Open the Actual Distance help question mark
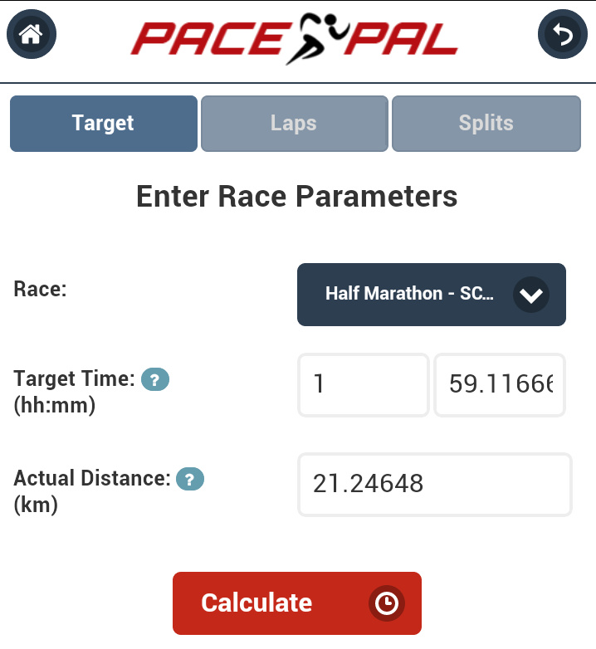 coord(190,479)
